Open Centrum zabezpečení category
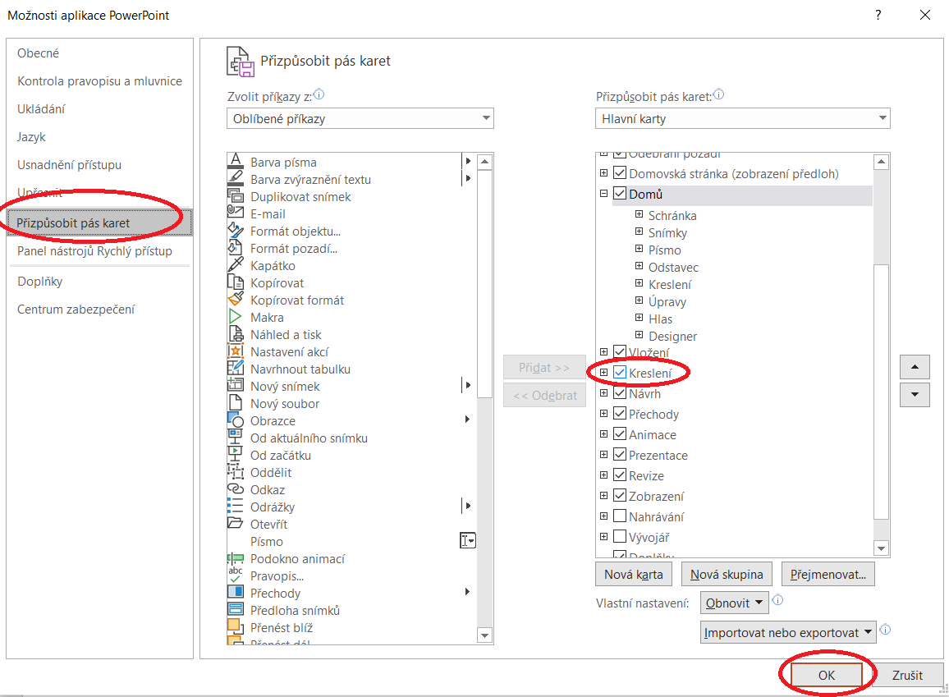Viewport: 949px width, 697px height. (x=76, y=310)
